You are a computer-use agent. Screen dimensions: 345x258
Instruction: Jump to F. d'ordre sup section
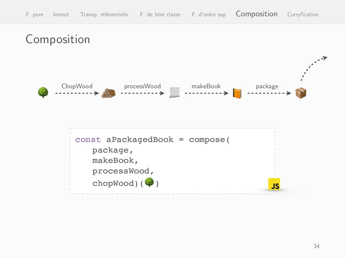click(209, 14)
